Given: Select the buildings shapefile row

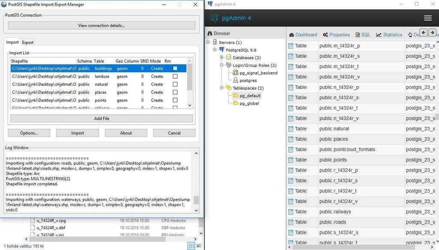Looking at the screenshot, I should coord(98,68).
